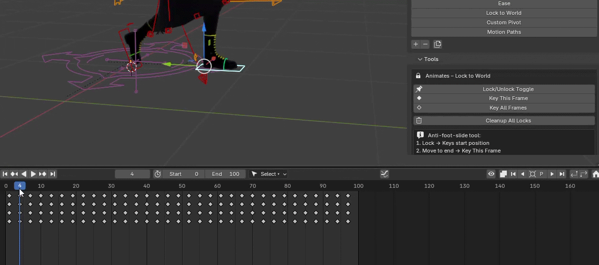Screen dimensions: 599x265
Task: Open the Select tool dropdown in timeline
Action: (265, 174)
